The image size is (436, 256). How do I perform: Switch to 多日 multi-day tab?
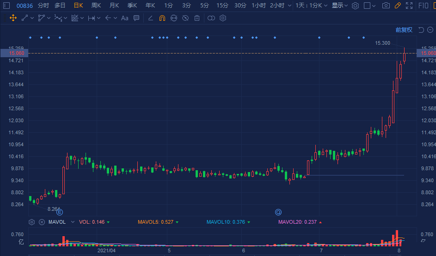(60, 6)
